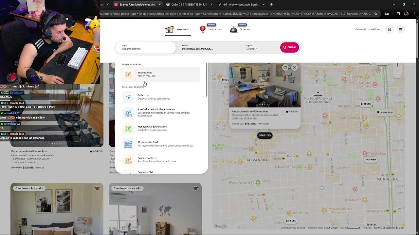
Task: Click the Plaza Manzana 66 map marker
Action: click(258, 182)
